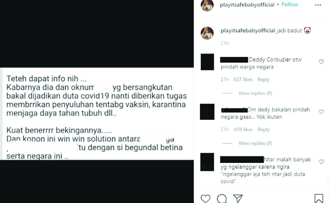Like the Om dedy comment heart
Viewport: 329px width, 203px height.
tap(321, 112)
